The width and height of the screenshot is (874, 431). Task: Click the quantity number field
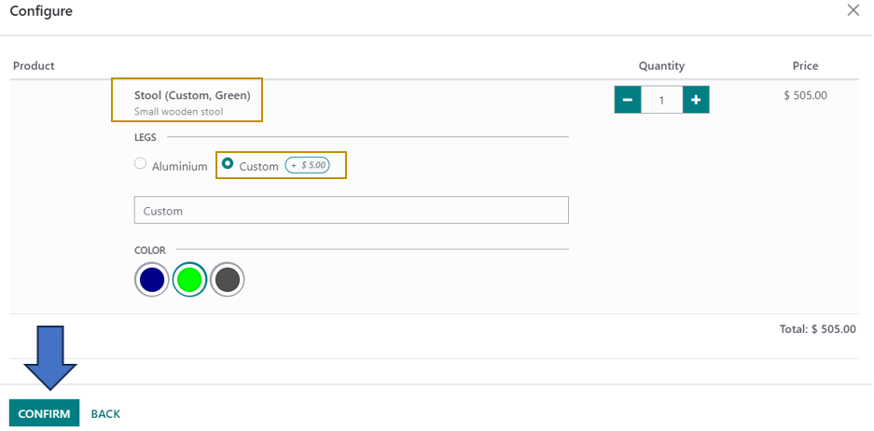(661, 100)
